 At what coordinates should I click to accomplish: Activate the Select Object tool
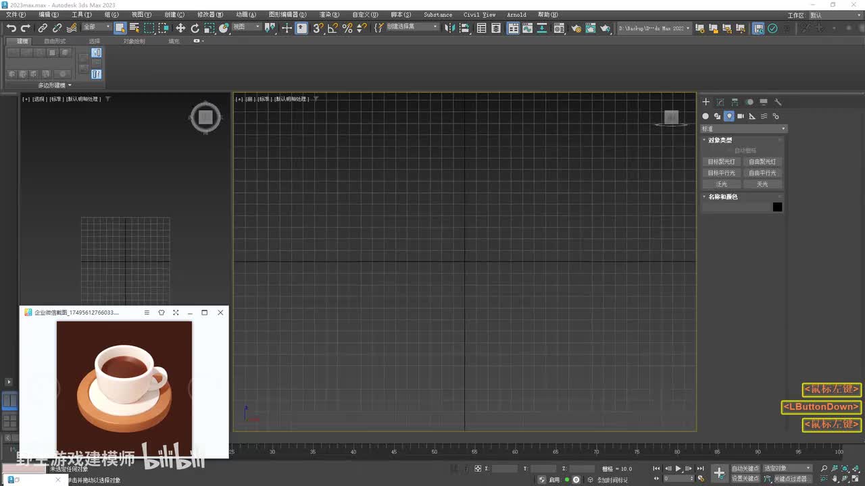[120, 28]
